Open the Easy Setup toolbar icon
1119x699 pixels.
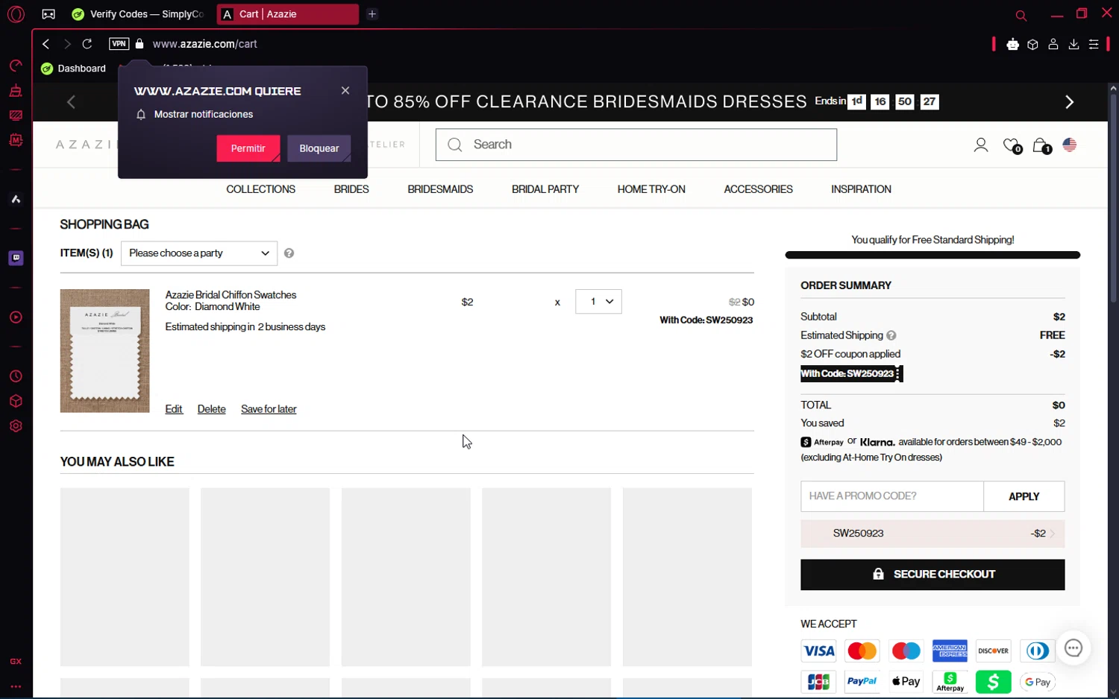pyautogui.click(x=1094, y=44)
